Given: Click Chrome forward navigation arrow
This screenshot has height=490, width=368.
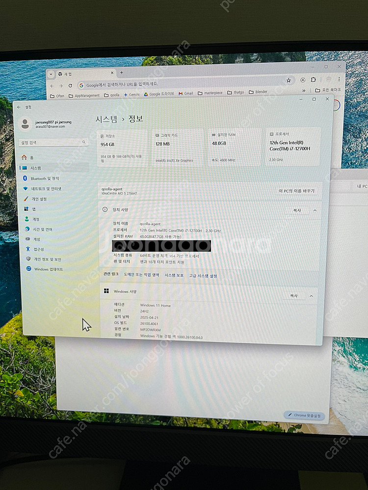Looking at the screenshot, I should point(61,86).
